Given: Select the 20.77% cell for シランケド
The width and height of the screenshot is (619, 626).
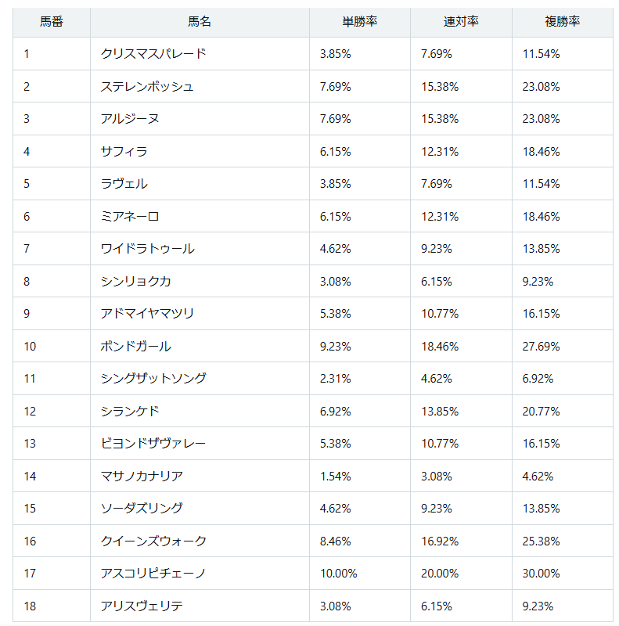Looking at the screenshot, I should point(563,412).
